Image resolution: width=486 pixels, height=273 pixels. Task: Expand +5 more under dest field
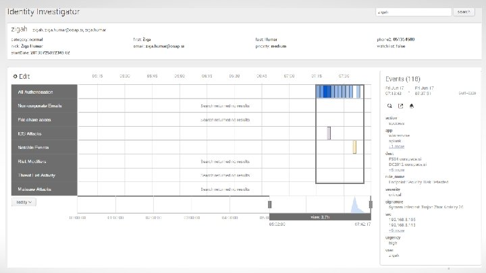tap(396, 170)
